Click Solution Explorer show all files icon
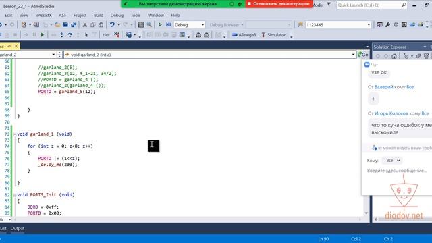The height and width of the screenshot is (243, 432). click(427, 56)
